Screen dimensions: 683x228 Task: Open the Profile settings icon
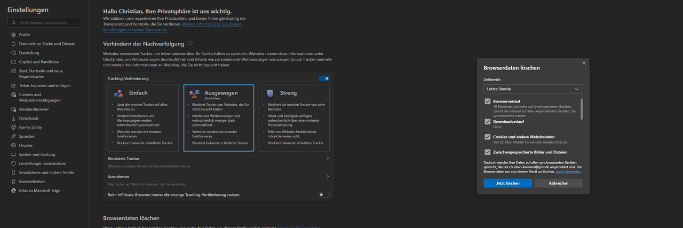tap(14, 35)
